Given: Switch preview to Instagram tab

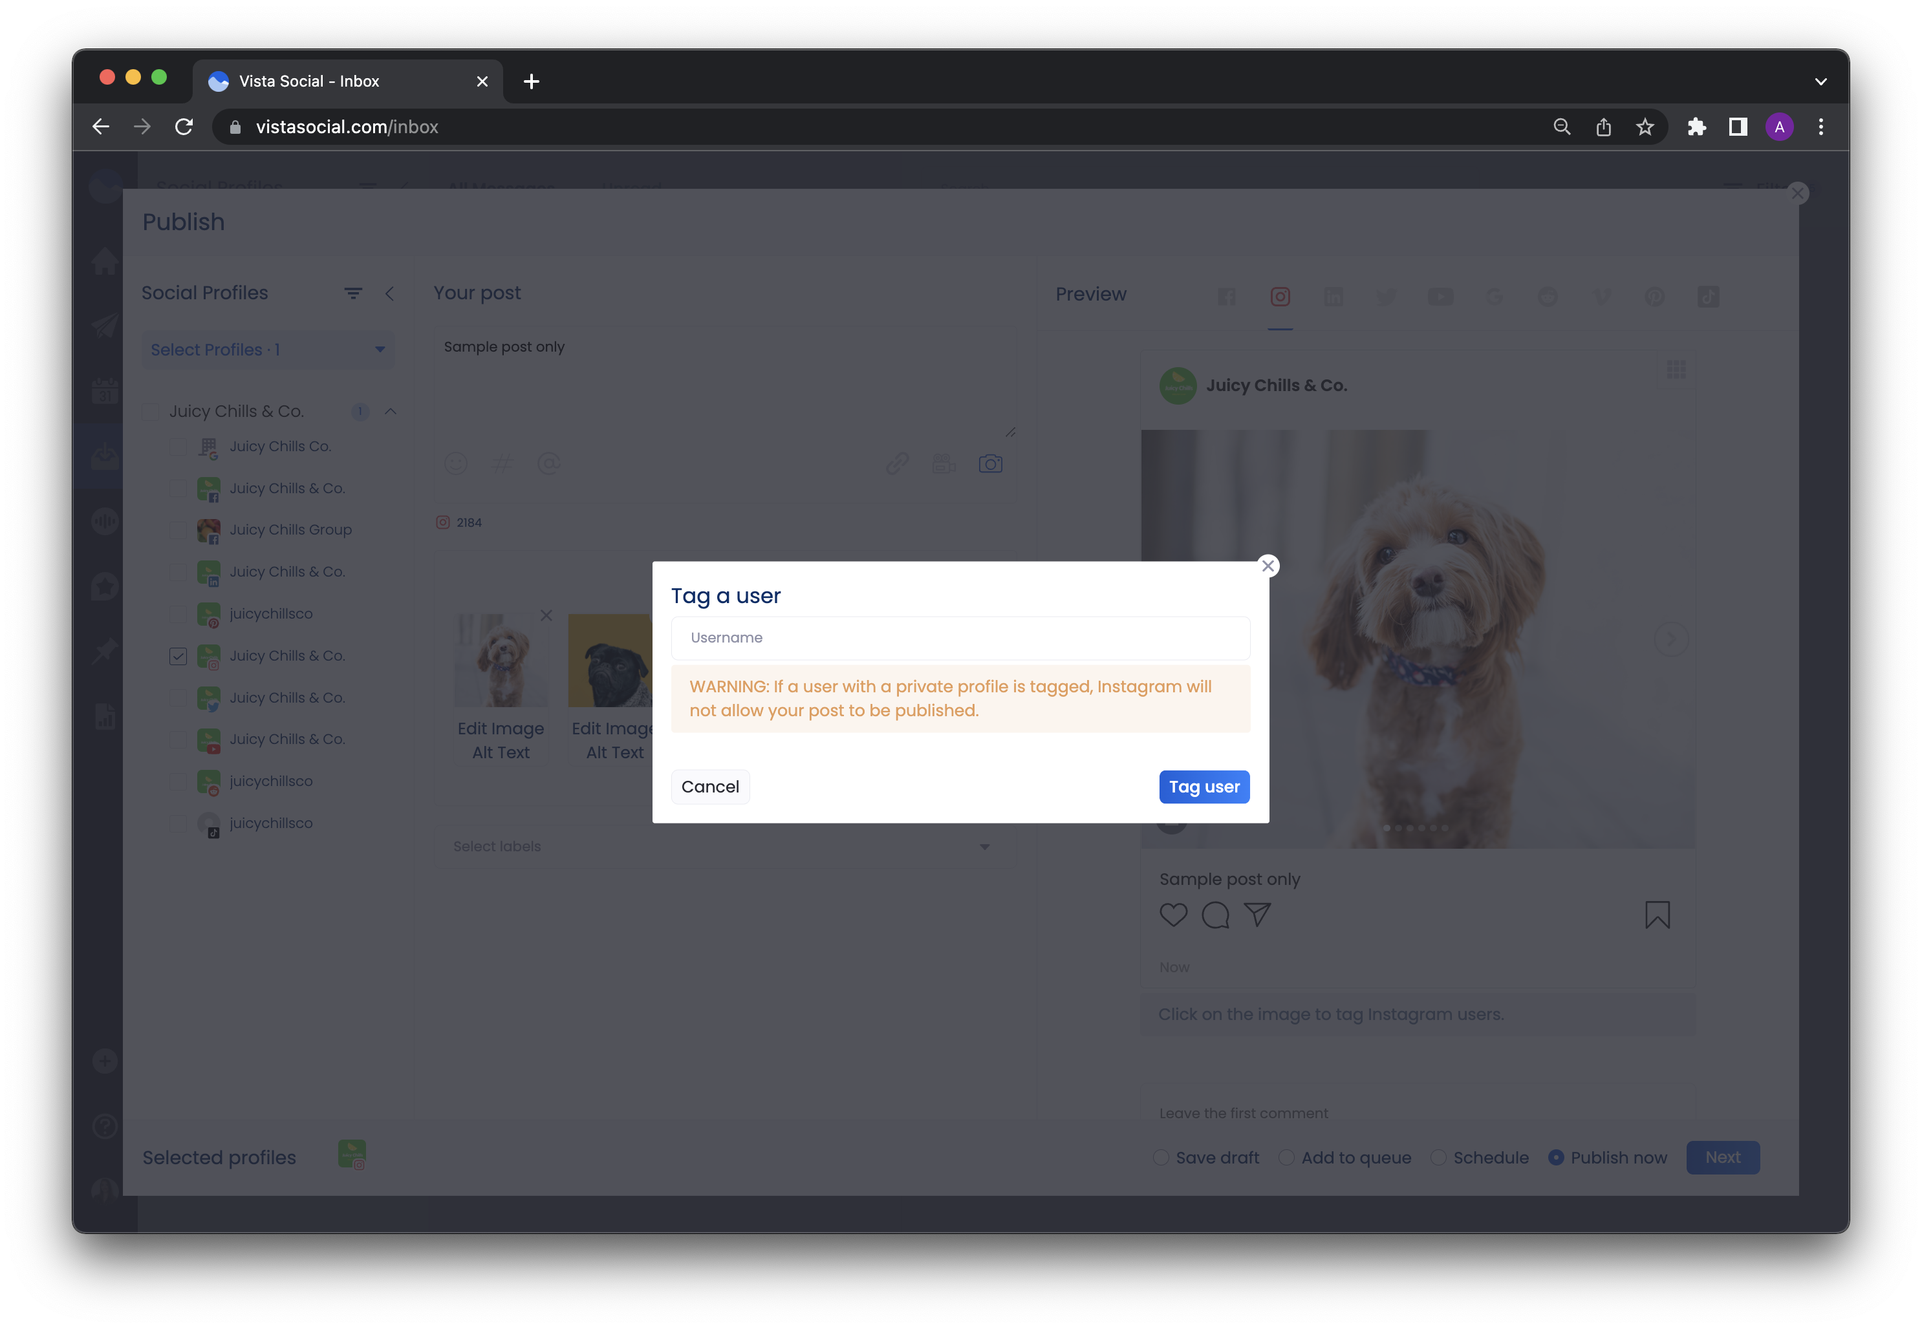Looking at the screenshot, I should pyautogui.click(x=1280, y=297).
